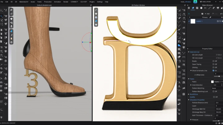Open the File menu
Screen dimensions: 223x125
2,2
